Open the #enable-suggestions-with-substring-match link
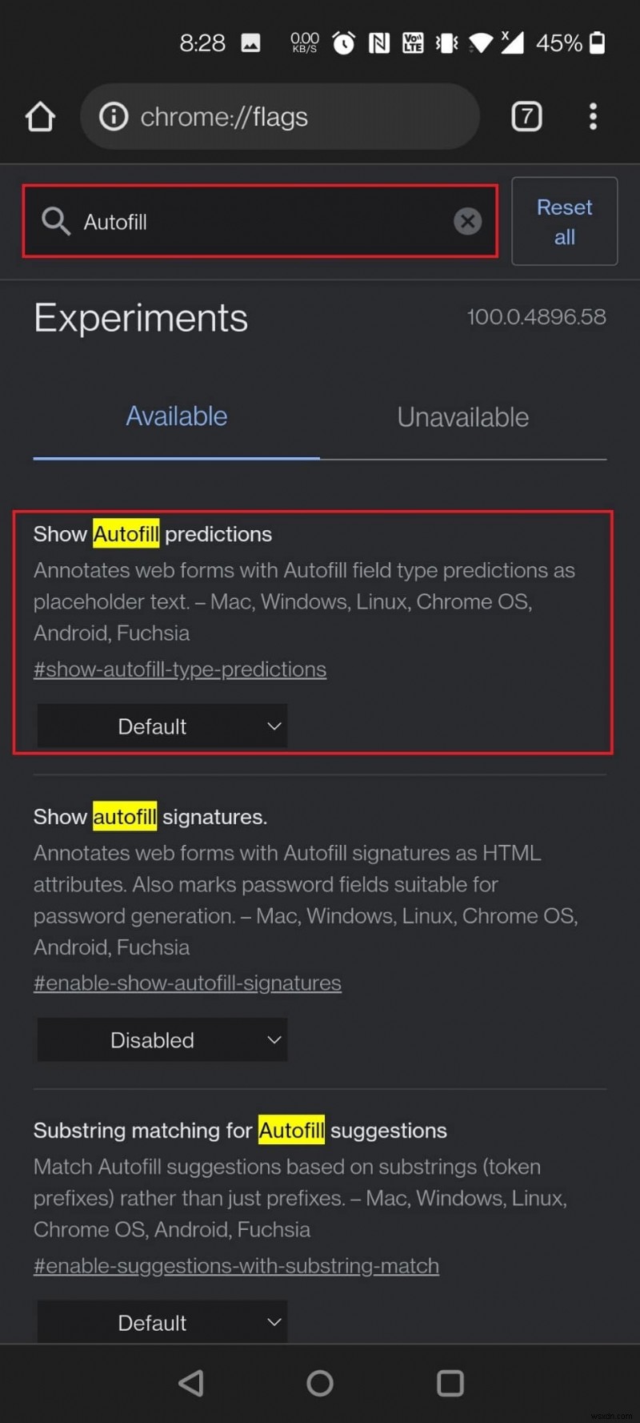The image size is (640, 1423). 236,1265
